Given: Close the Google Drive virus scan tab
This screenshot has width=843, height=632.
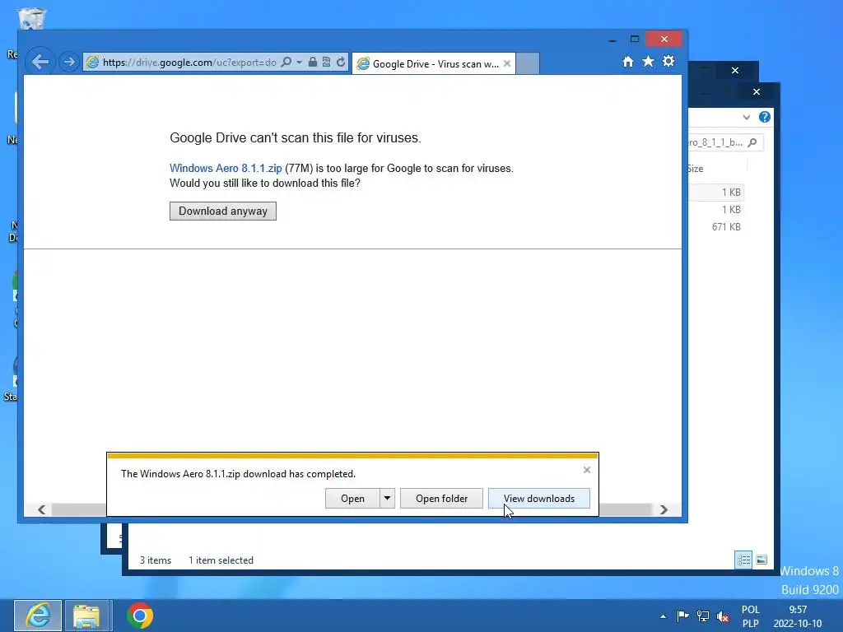Looking at the screenshot, I should tap(507, 63).
